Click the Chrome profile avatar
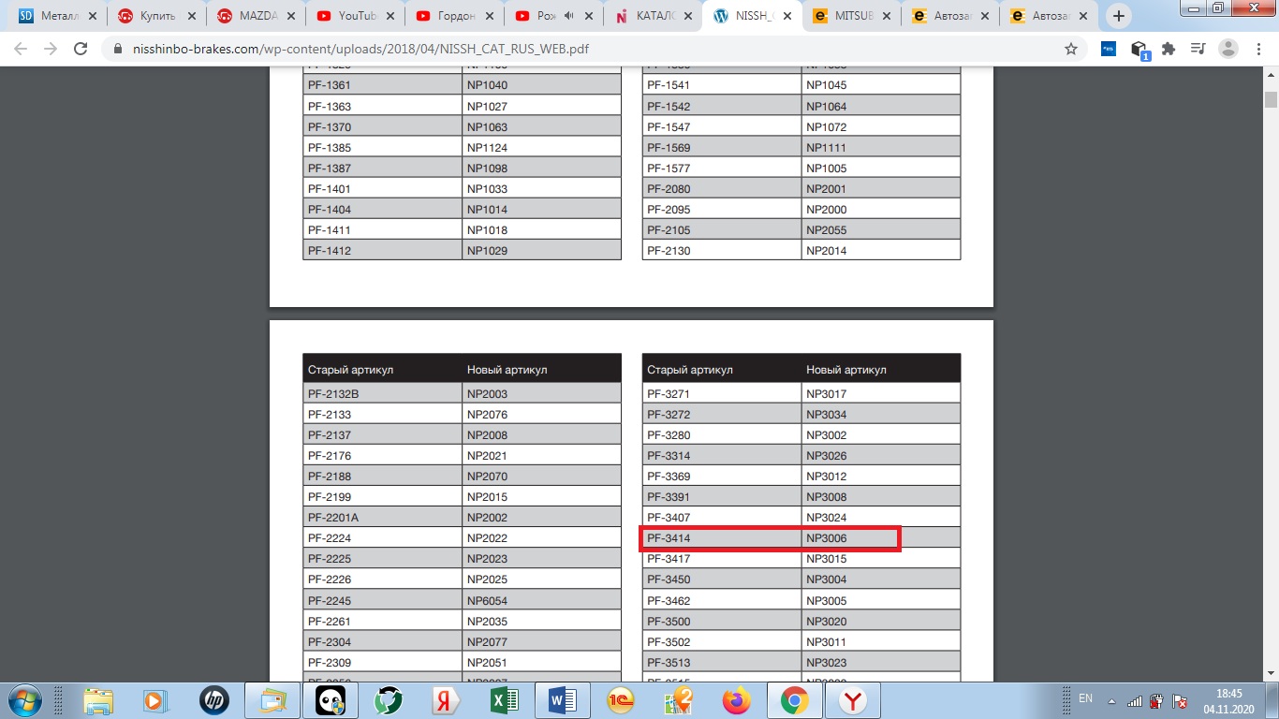Image resolution: width=1279 pixels, height=719 pixels. point(1228,50)
